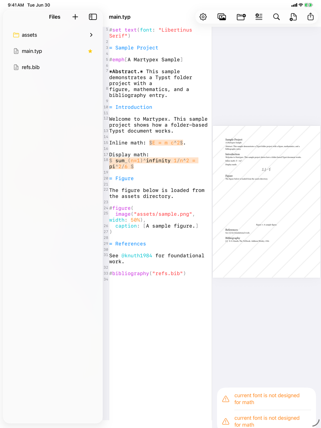This screenshot has width=321, height=428.
Task: Click line number 34 in gutter
Action: (x=106, y=279)
